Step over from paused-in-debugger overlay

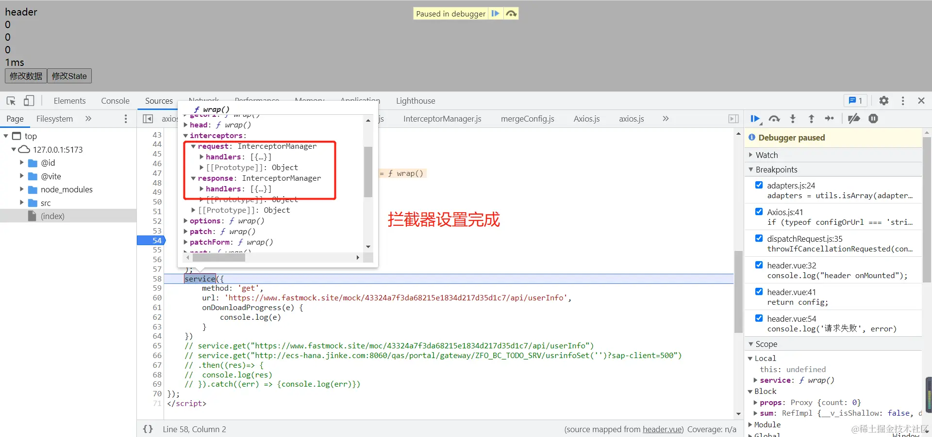511,14
